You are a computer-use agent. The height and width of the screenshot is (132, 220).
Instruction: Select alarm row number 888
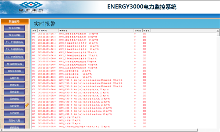point(33,49)
